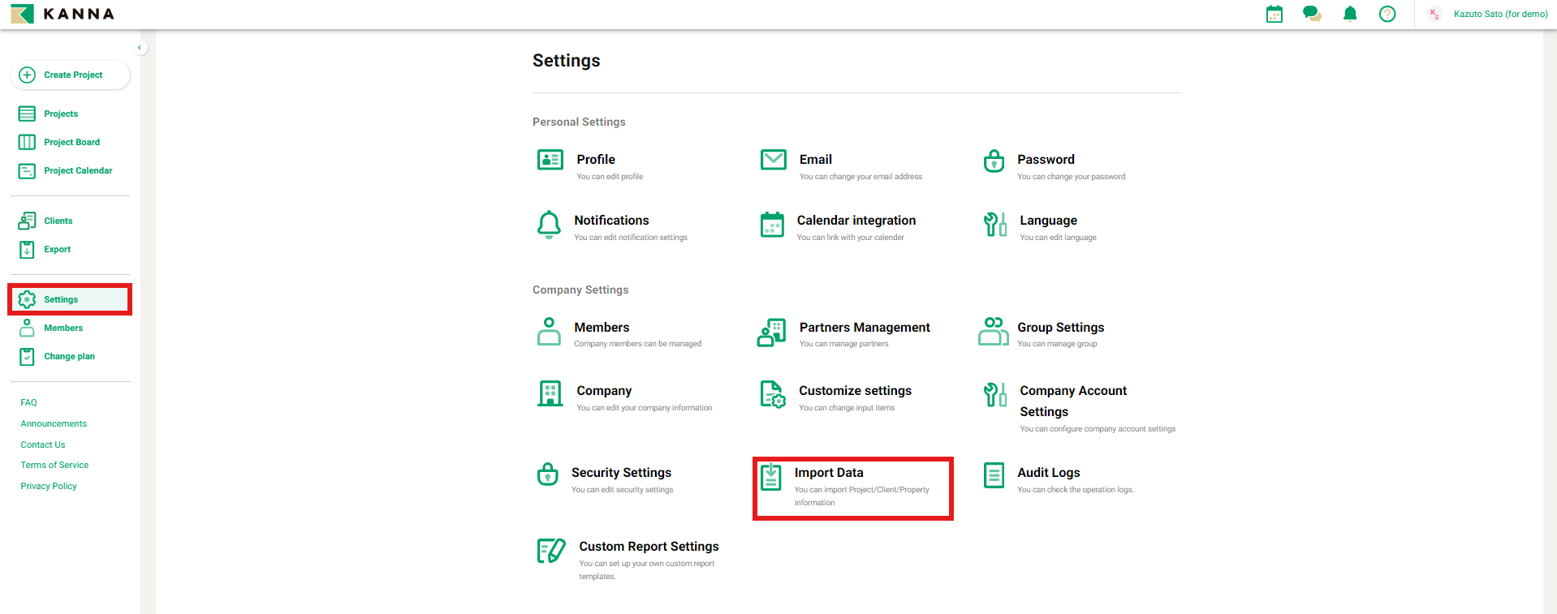This screenshot has height=614, width=1557.
Task: Open the chat messages icon
Action: pyautogui.click(x=1312, y=14)
